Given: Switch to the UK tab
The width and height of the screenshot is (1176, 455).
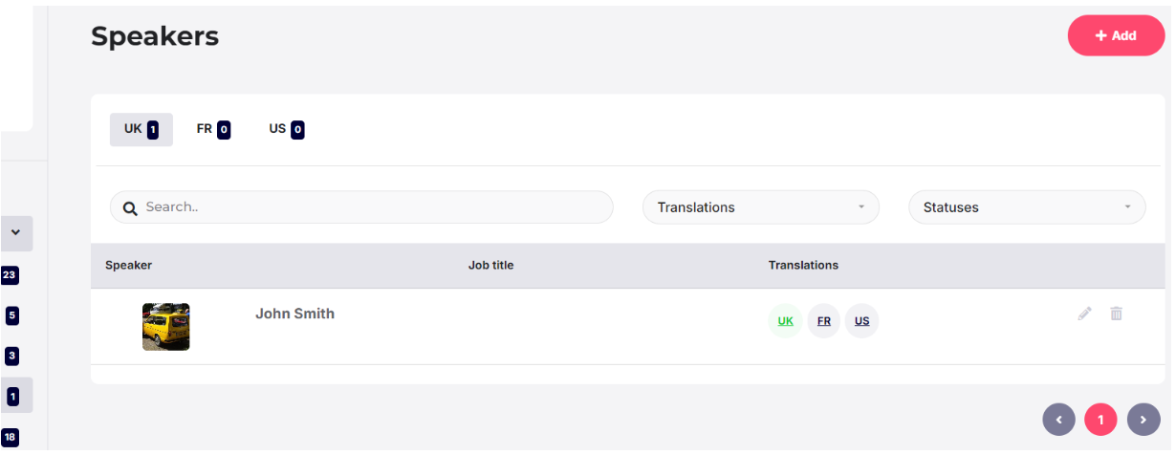Looking at the screenshot, I should click(x=142, y=129).
